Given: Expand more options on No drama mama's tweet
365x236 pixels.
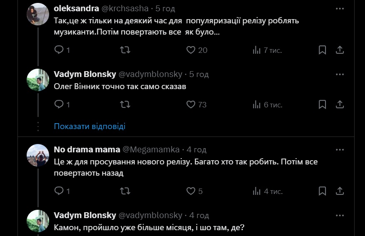Looking at the screenshot, I should click(x=340, y=149).
